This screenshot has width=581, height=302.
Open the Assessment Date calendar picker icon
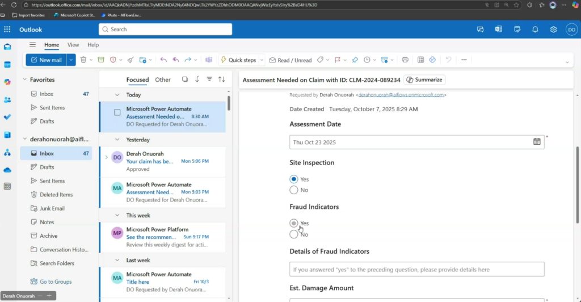coord(537,142)
